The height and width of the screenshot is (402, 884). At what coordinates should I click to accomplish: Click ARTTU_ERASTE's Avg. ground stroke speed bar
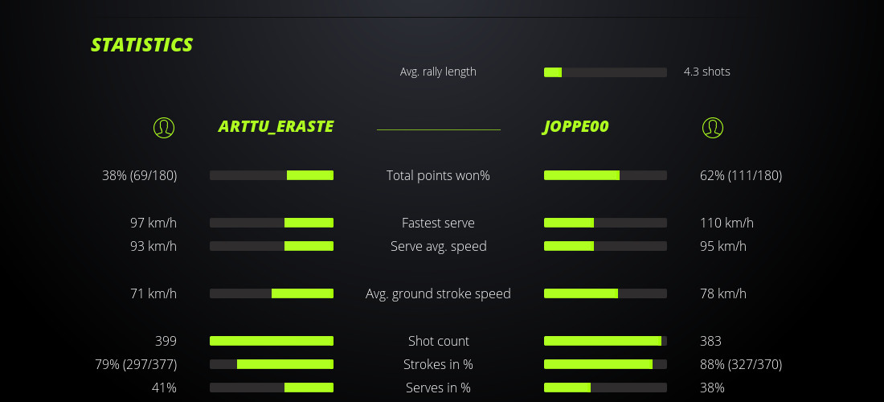tap(272, 293)
